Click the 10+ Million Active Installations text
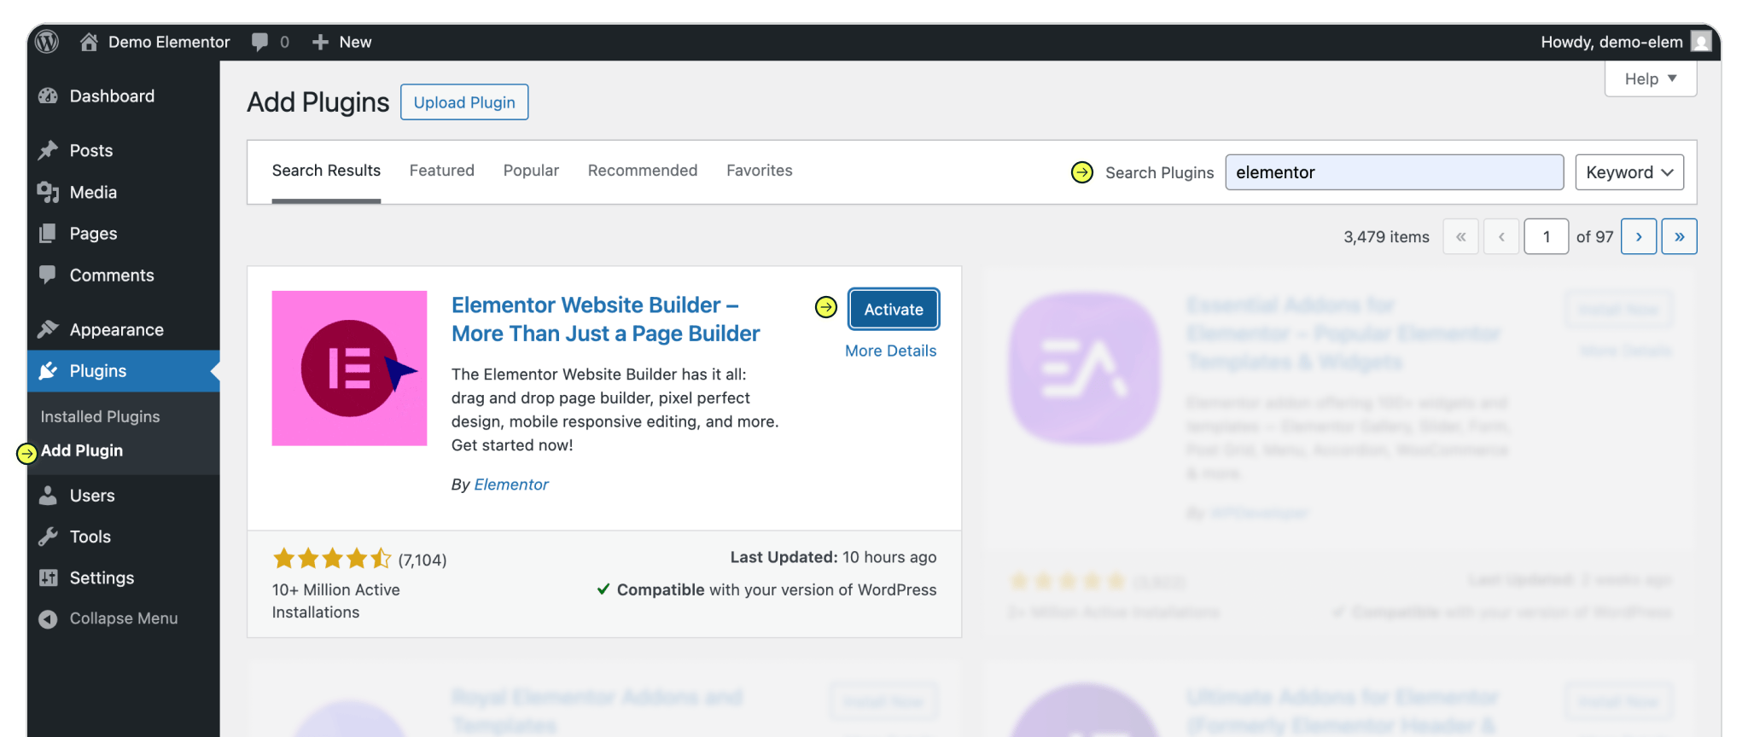Image resolution: width=1748 pixels, height=737 pixels. coord(336,601)
